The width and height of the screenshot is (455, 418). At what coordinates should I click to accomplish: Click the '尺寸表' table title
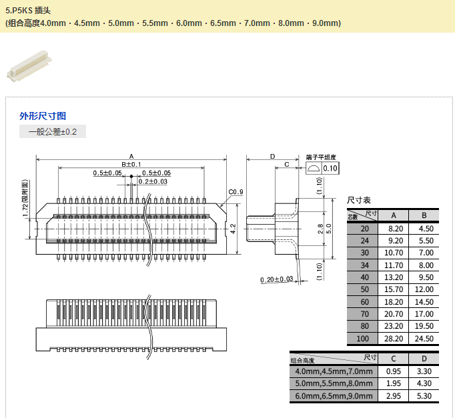point(359,200)
